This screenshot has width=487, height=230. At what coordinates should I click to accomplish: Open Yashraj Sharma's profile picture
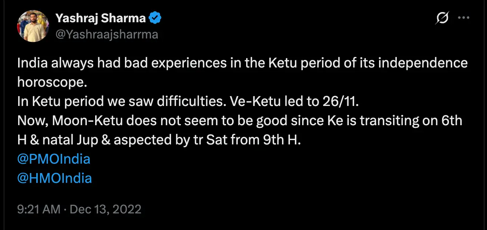[x=33, y=26]
